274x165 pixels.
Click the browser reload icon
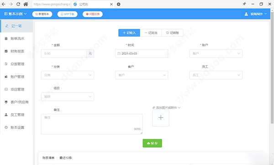tap(18, 4)
